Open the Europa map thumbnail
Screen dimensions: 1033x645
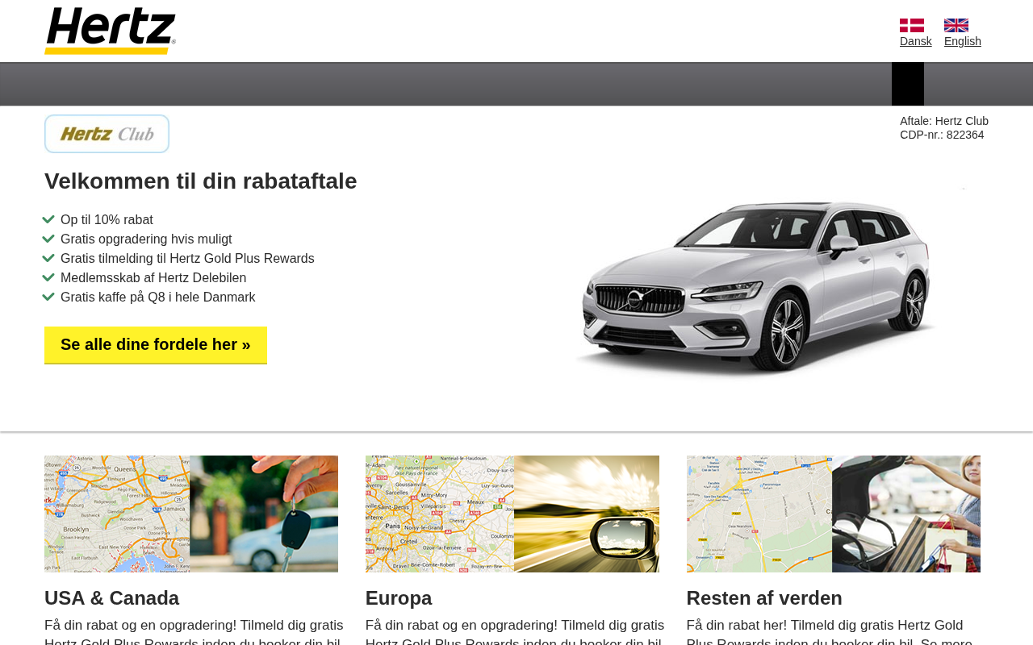512,514
